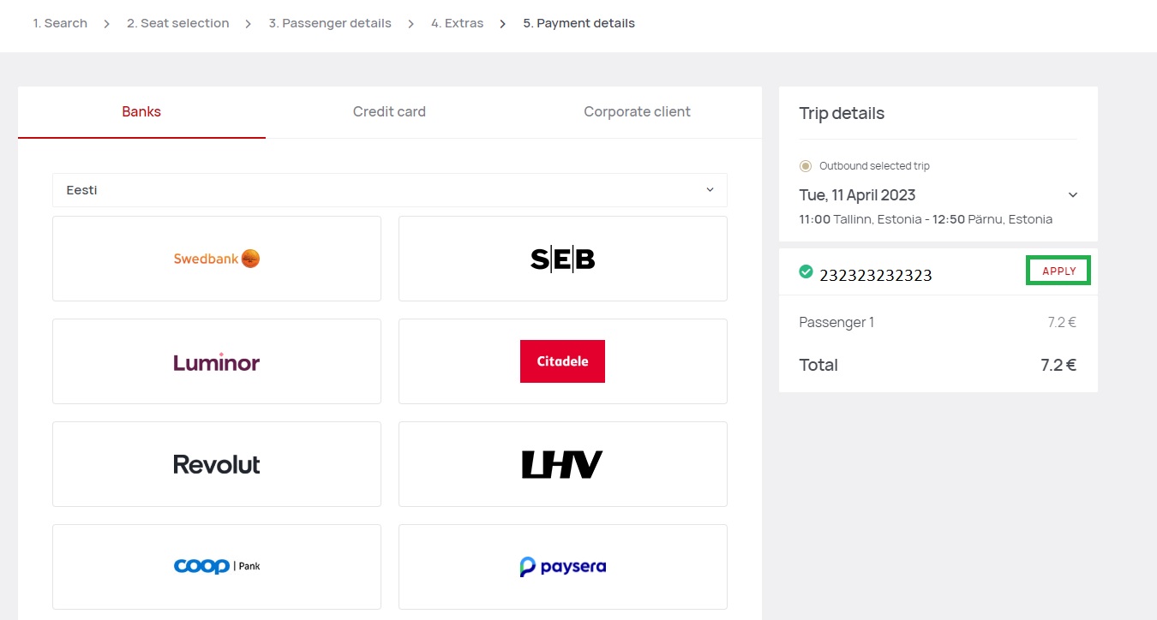1157x620 pixels.
Task: Select the LHV bank logo
Action: (x=562, y=464)
